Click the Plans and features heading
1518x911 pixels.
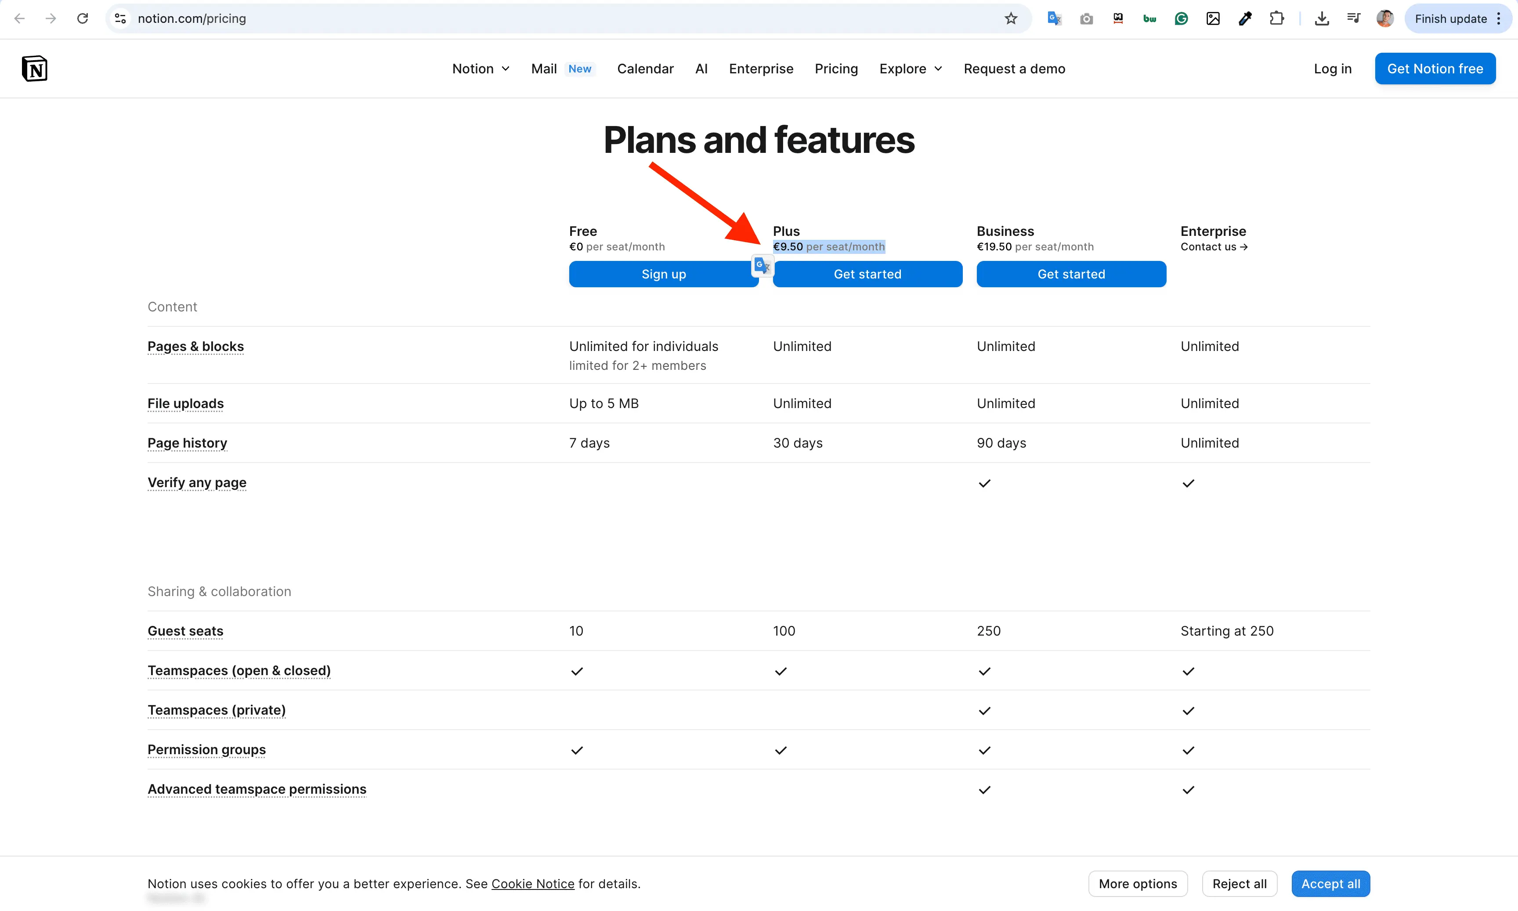point(759,140)
